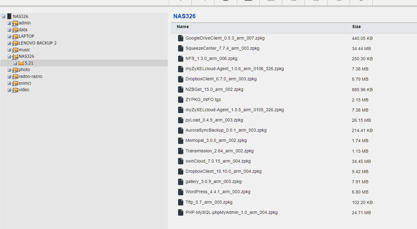Click the orange folder icon for 5.21
Image resolution: width=417 pixels, height=229 pixels.
[21, 63]
